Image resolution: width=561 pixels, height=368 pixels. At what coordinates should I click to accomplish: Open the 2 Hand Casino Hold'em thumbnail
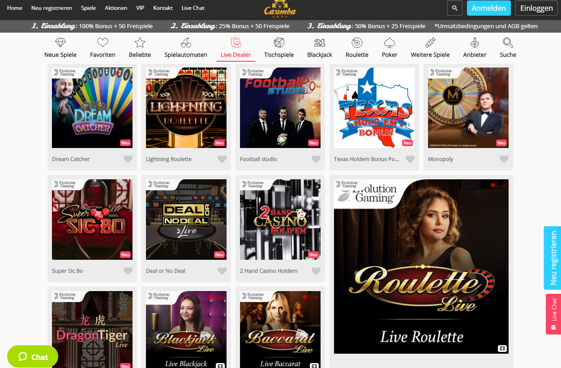coord(280,220)
